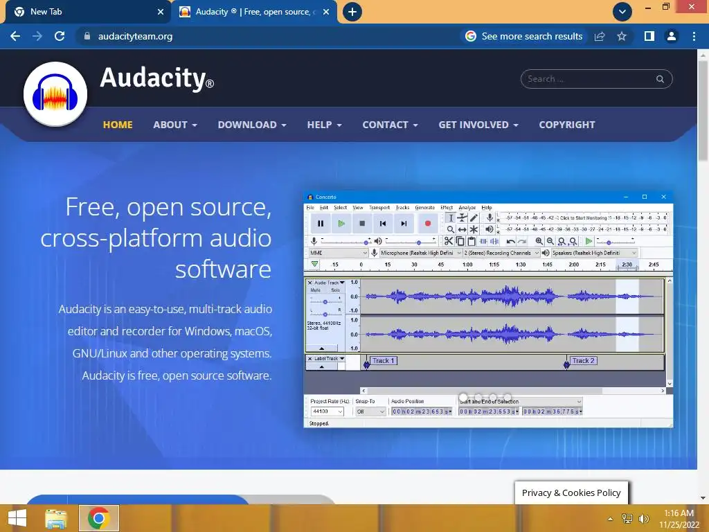Image resolution: width=709 pixels, height=532 pixels.
Task: Open the Chrome three-dot menu
Action: click(x=694, y=36)
